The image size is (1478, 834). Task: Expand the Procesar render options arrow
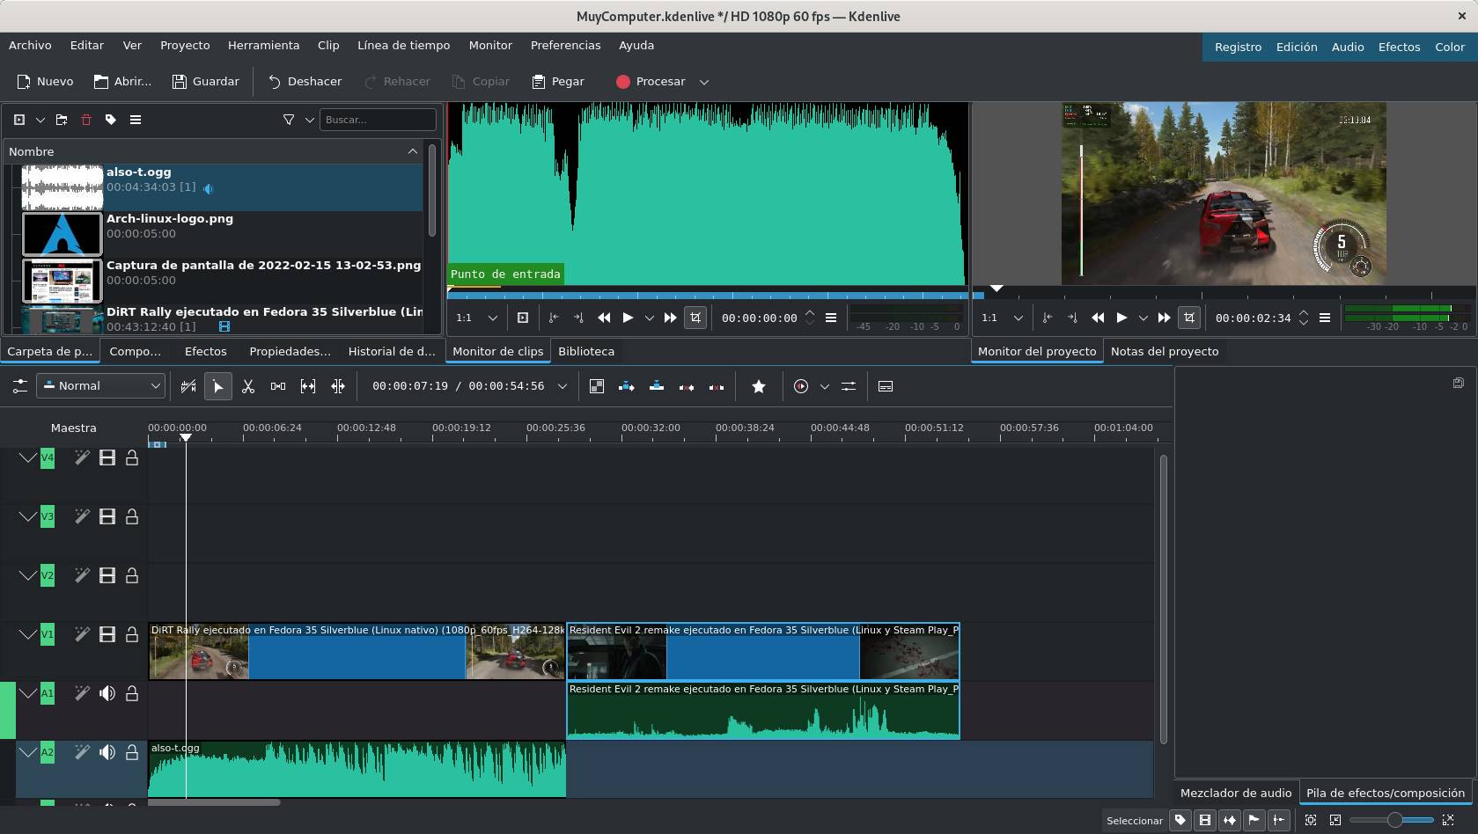704,82
